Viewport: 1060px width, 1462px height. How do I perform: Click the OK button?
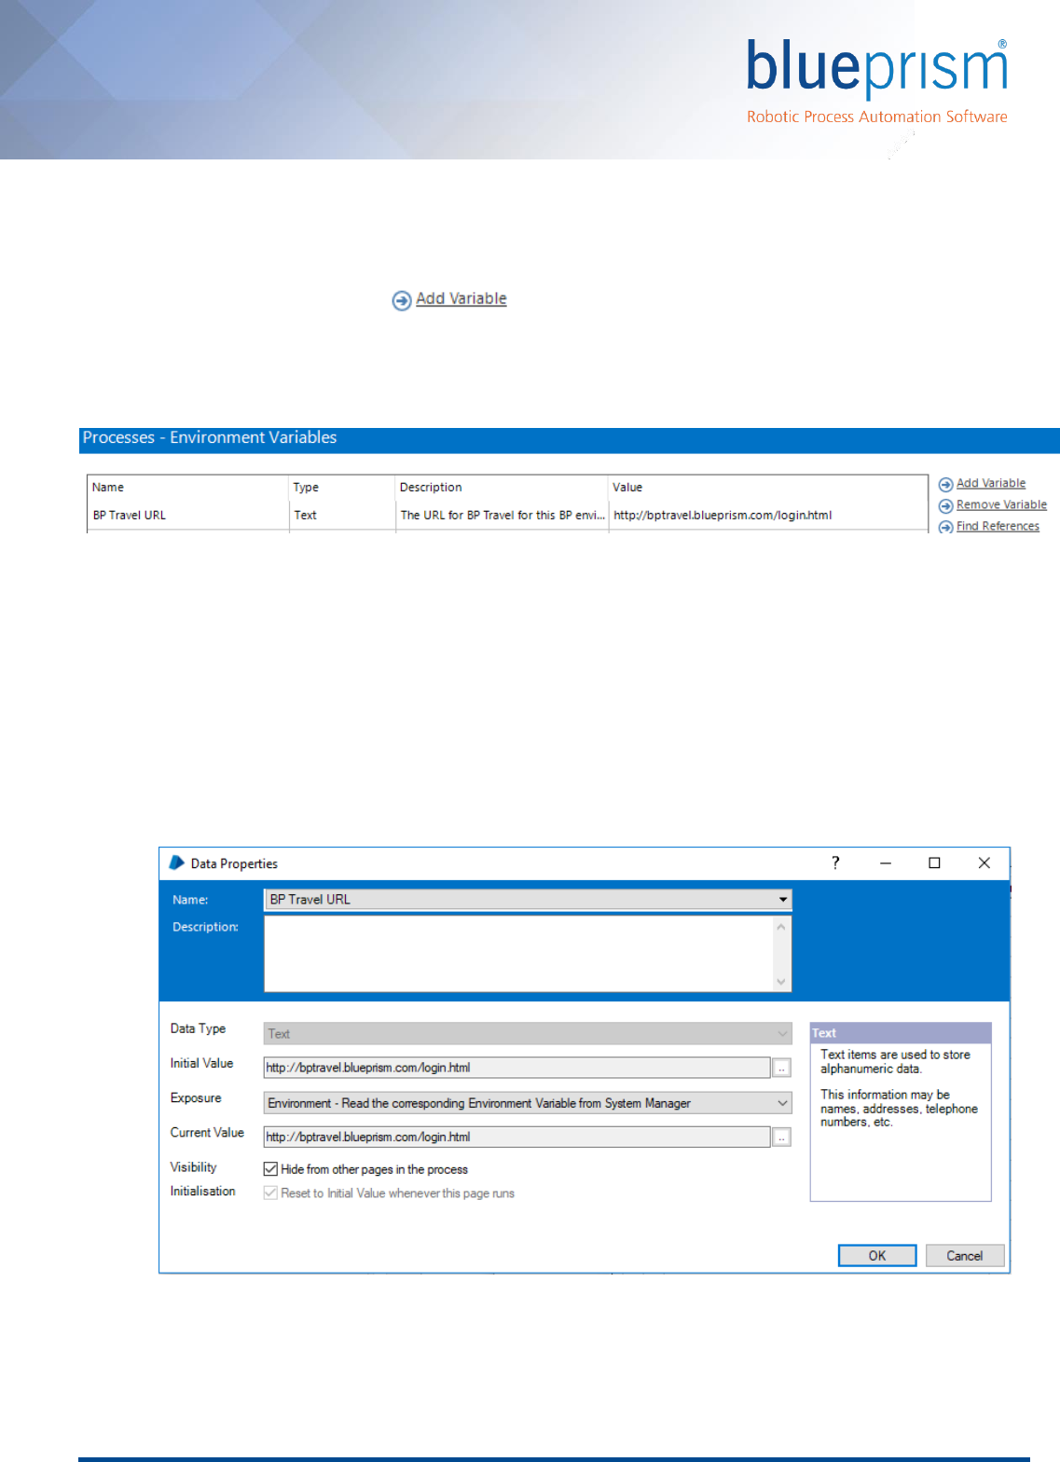[x=877, y=1256]
